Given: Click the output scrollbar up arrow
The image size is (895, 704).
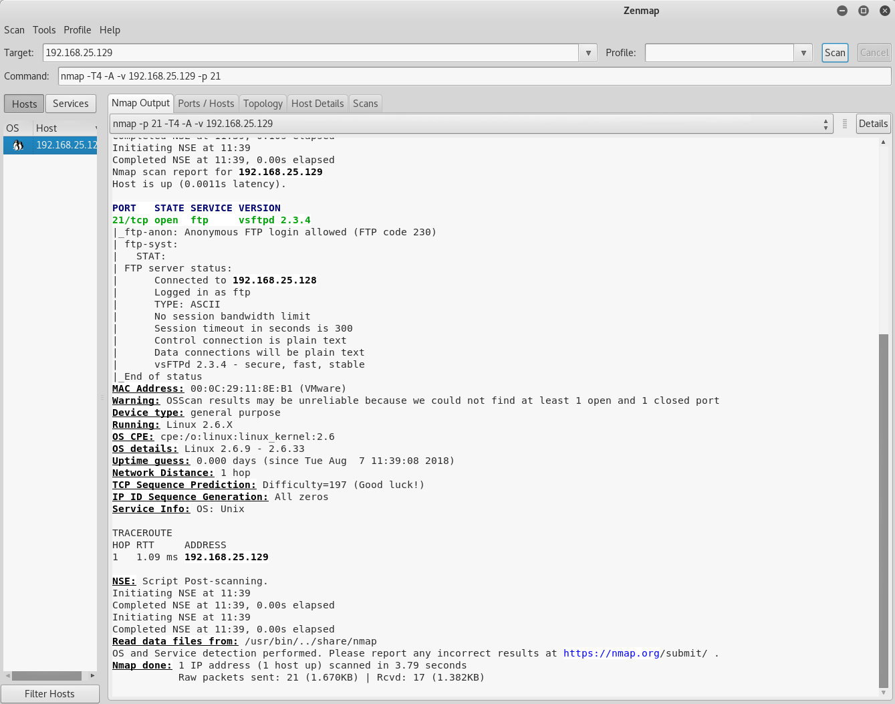Looking at the screenshot, I should tap(884, 142).
